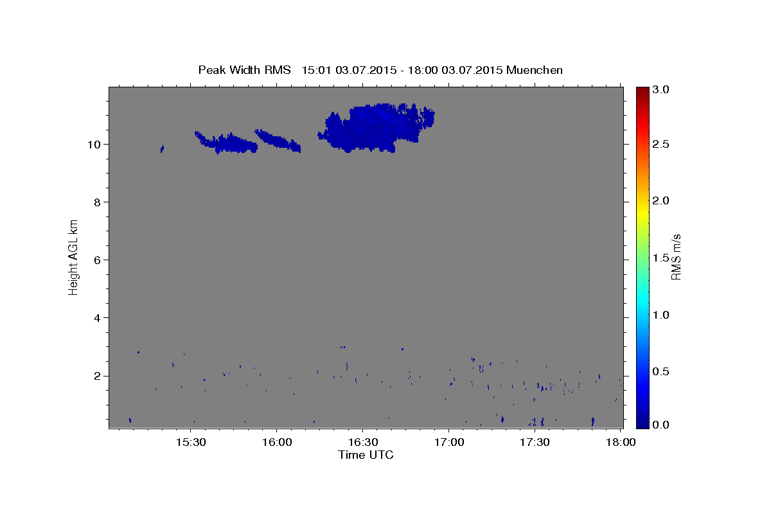Click the colorbar value 1.5
The height and width of the screenshot is (514, 771).
tap(661, 258)
